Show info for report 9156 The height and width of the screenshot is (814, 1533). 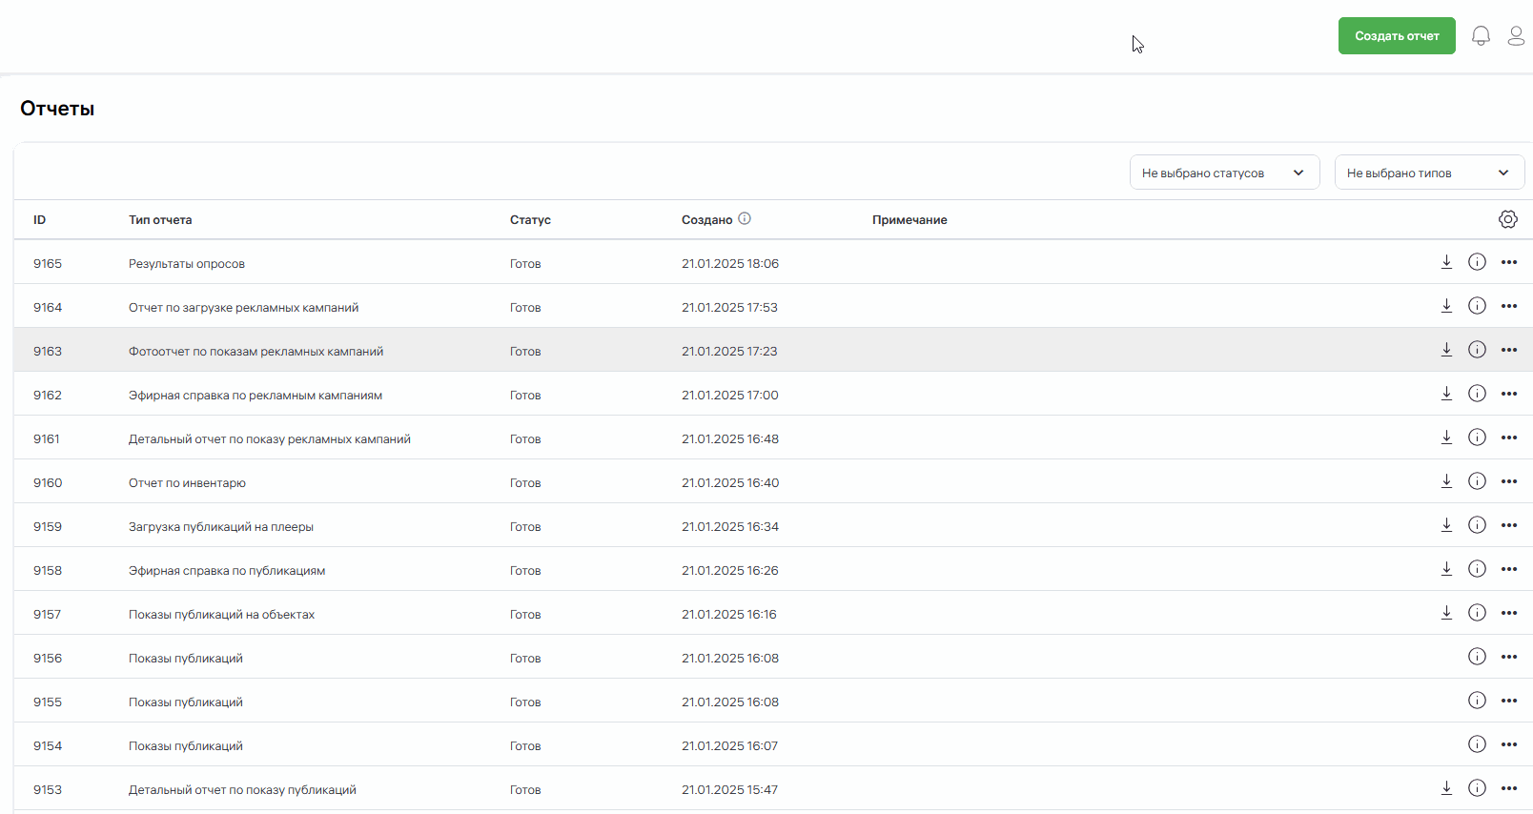pos(1477,657)
